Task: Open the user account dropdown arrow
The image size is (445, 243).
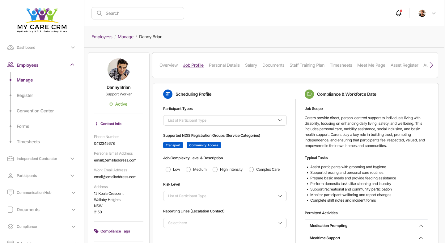Action: 434,13
